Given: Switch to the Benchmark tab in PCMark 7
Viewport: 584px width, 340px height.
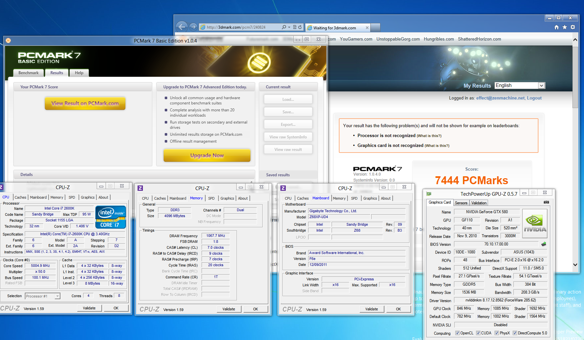Looking at the screenshot, I should (28, 73).
